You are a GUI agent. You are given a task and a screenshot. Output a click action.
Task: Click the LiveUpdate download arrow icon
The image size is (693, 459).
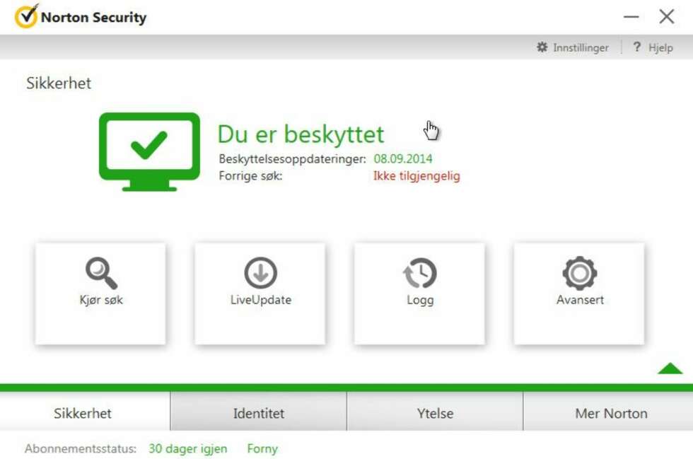tap(261, 273)
